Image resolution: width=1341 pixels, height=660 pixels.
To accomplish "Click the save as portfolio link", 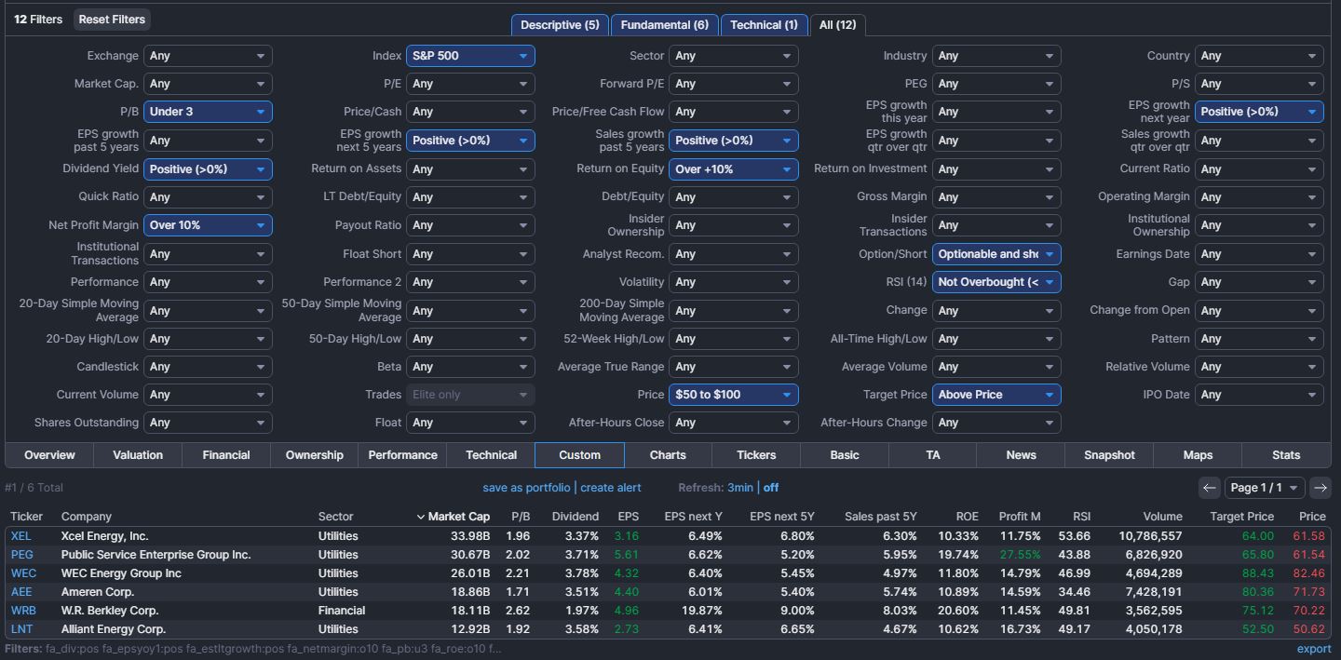I will click(526, 487).
